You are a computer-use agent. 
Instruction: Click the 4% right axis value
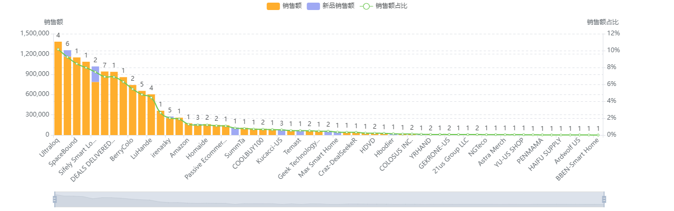(x=612, y=101)
